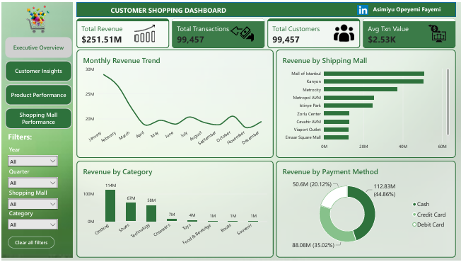Select the Mall of Istanbul bar
The image size is (461, 262).
tap(374, 74)
